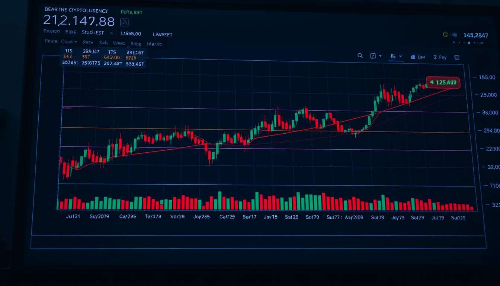Screen dimensions: 500x286
Task: Click the Lev button in chart toolbar
Action: click(x=421, y=57)
